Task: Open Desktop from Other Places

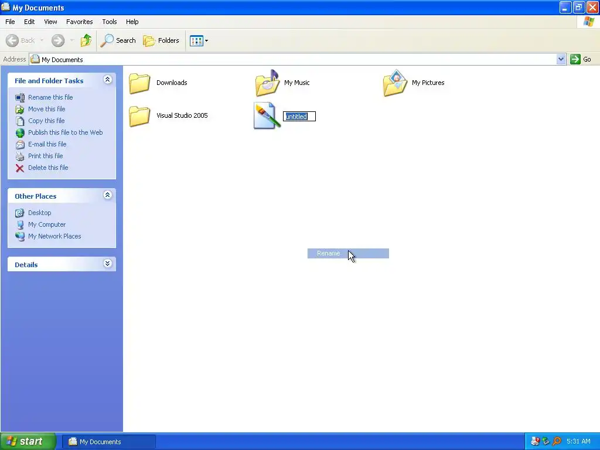Action: (39, 213)
